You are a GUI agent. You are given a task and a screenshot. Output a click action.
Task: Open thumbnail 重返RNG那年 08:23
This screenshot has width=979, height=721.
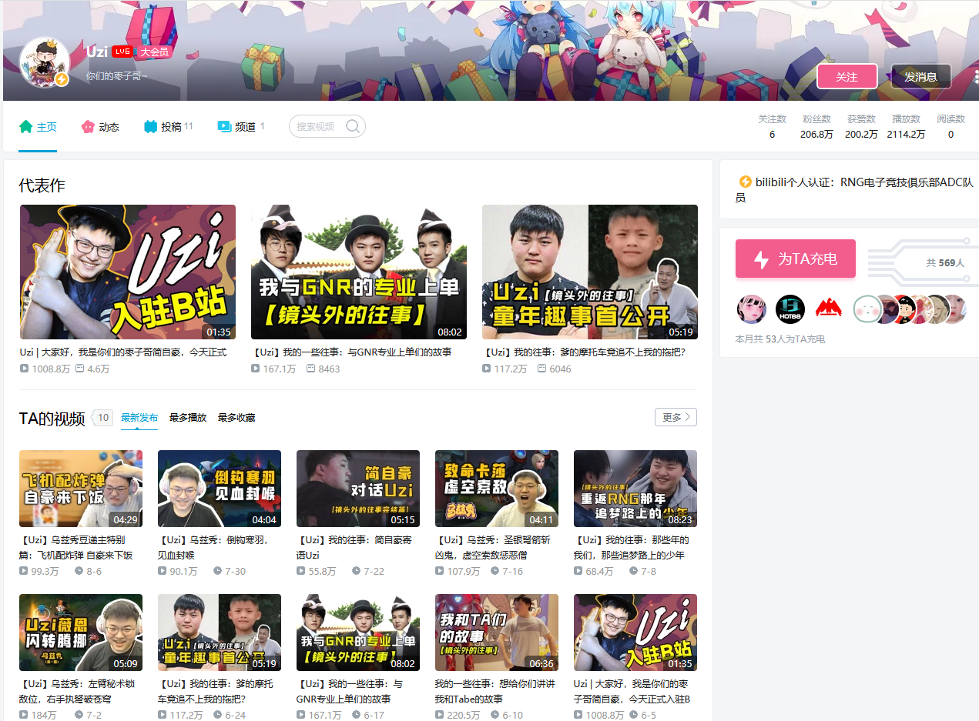coord(635,489)
